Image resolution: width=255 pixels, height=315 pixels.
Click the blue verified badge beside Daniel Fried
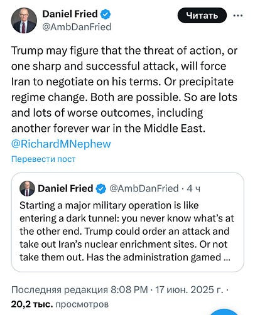coord(106,14)
